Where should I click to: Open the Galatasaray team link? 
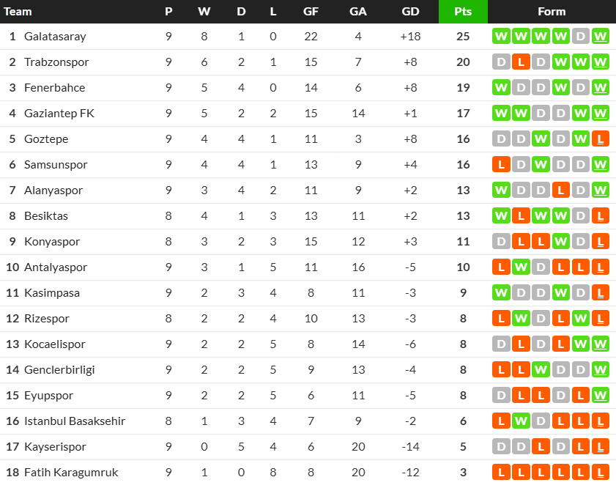point(55,37)
